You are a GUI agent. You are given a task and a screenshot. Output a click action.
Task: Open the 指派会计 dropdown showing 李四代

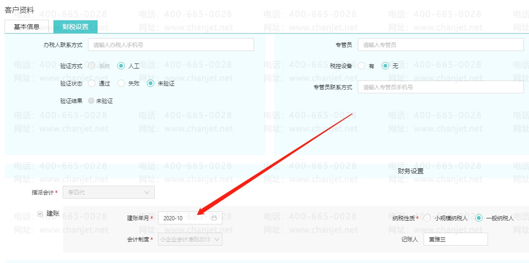coord(108,192)
